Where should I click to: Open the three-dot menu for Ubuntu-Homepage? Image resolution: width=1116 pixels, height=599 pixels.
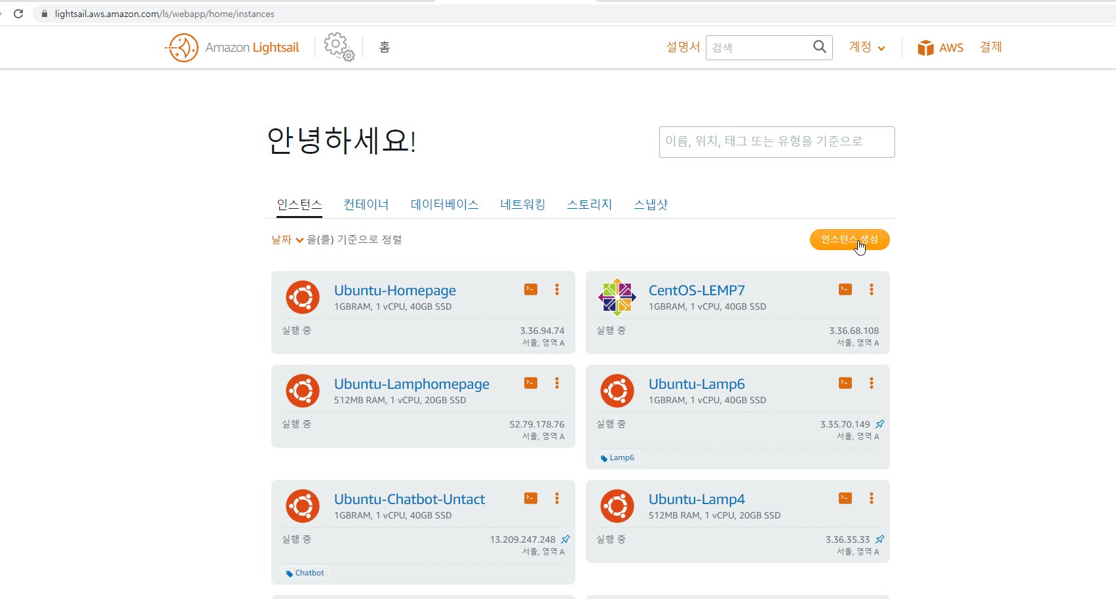click(557, 289)
